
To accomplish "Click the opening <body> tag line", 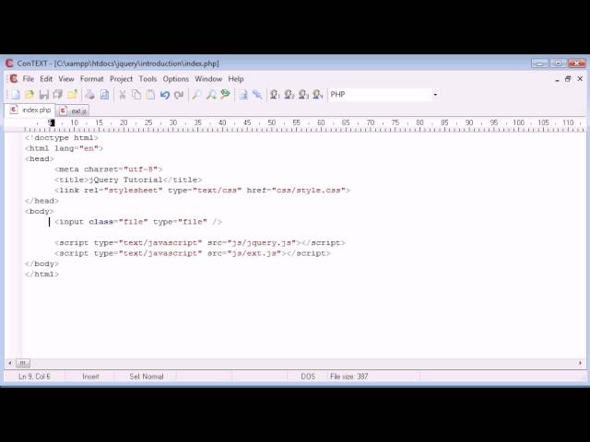I will click(40, 212).
